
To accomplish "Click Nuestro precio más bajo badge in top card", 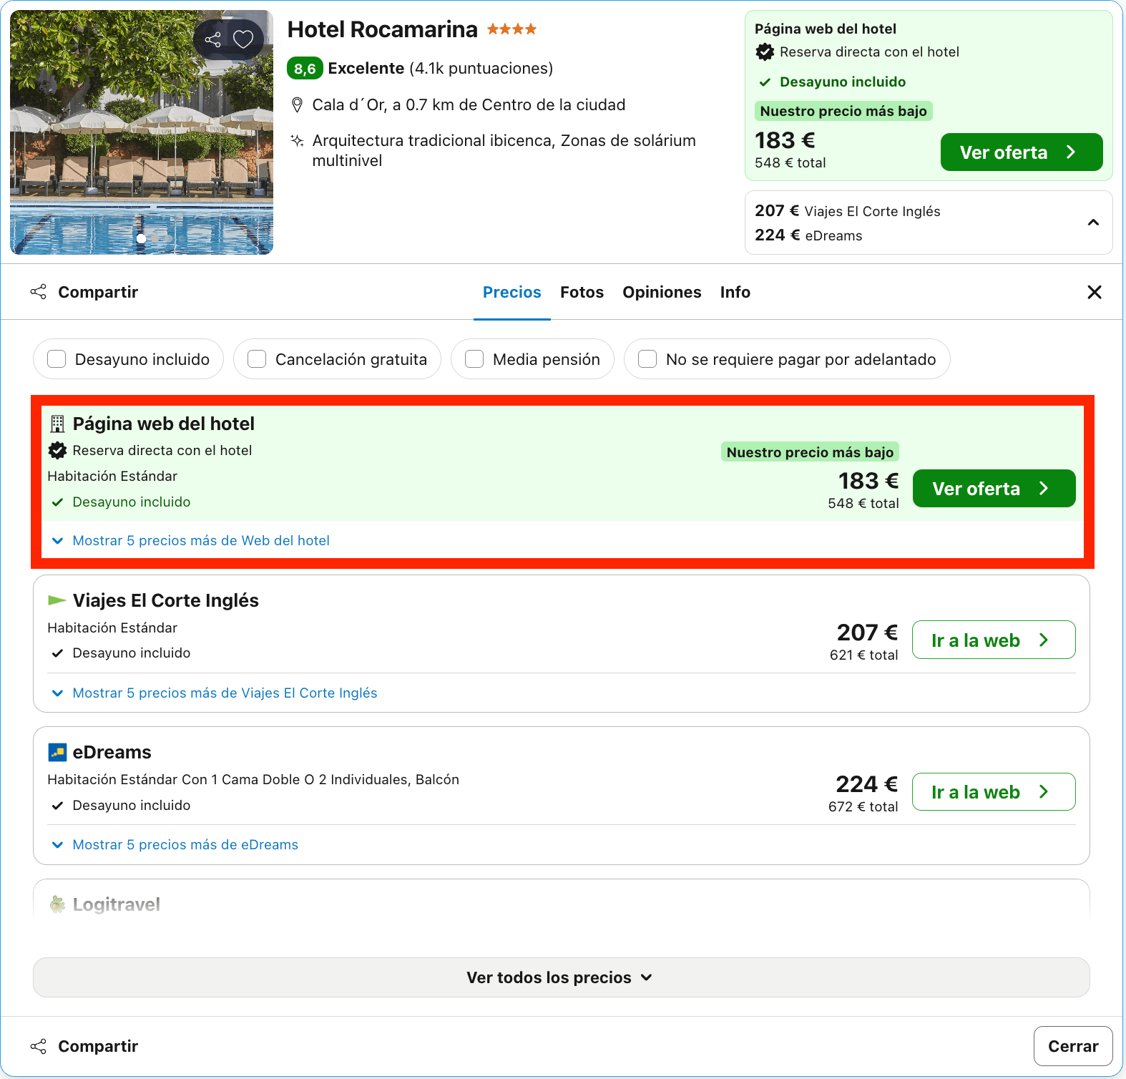I will [843, 111].
